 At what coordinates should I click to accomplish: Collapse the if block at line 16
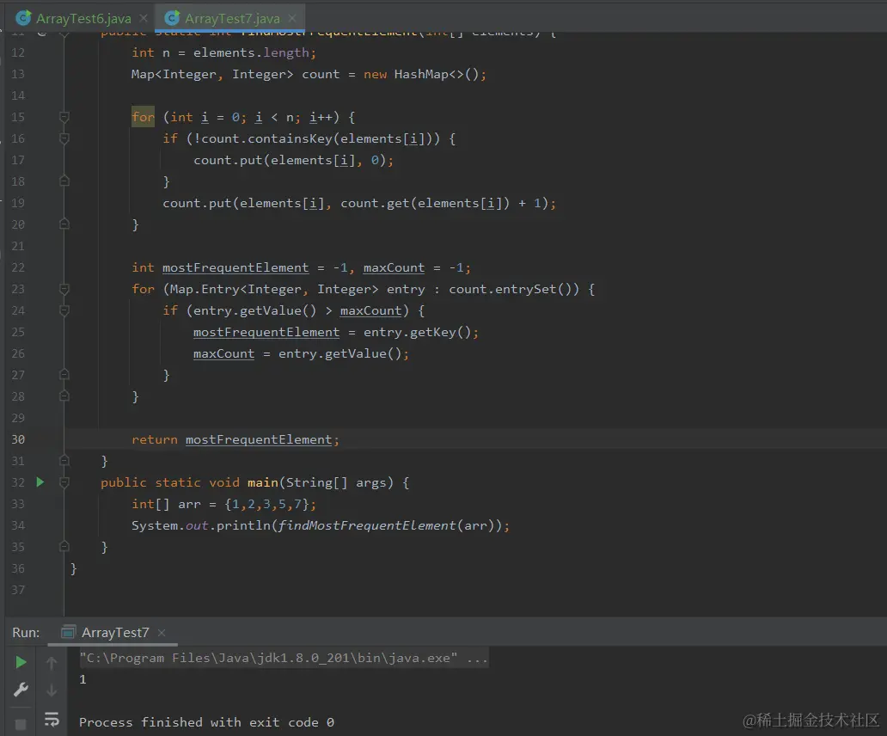(64, 138)
